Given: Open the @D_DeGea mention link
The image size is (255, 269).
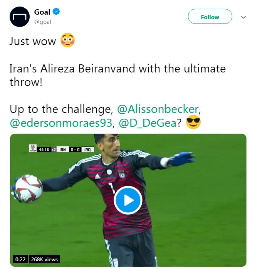Looking at the screenshot, I should tap(148, 123).
